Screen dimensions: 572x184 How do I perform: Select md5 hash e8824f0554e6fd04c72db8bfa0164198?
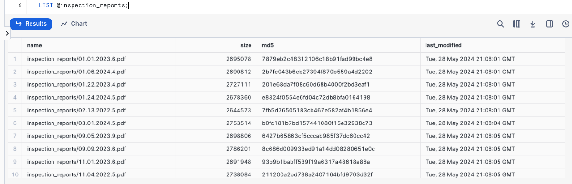339,97
